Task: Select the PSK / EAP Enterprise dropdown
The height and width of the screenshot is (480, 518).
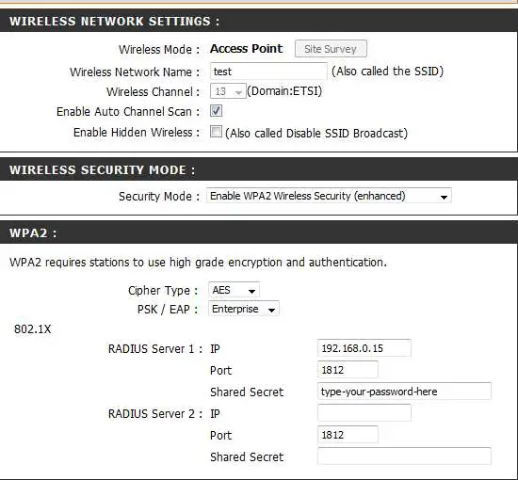Action: tap(244, 309)
